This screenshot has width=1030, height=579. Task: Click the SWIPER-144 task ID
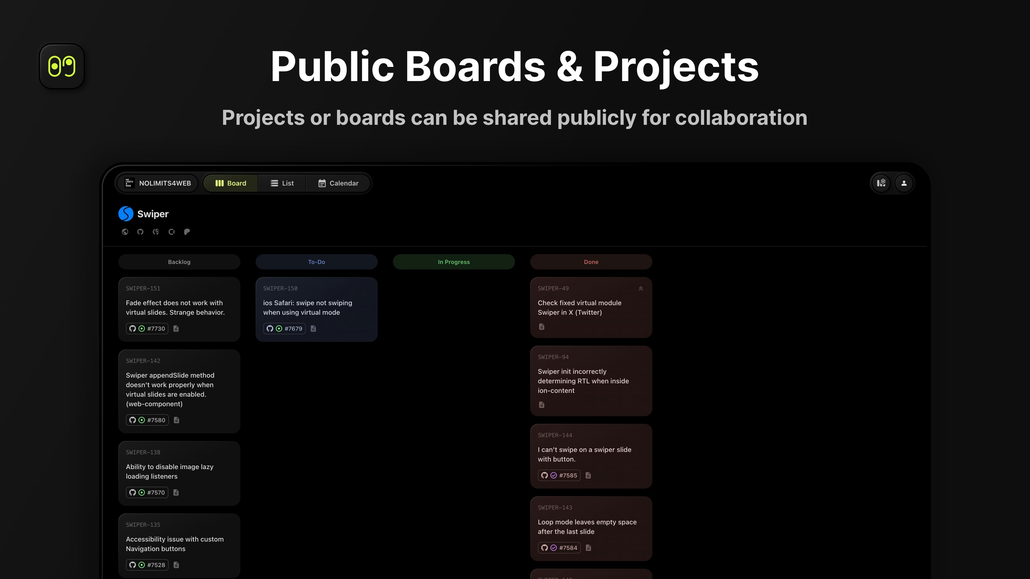click(555, 435)
